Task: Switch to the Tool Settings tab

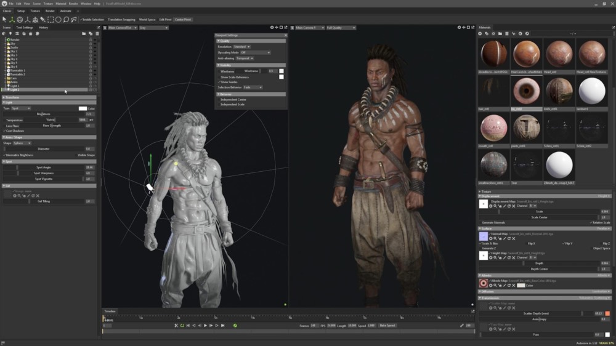Action: tap(25, 28)
